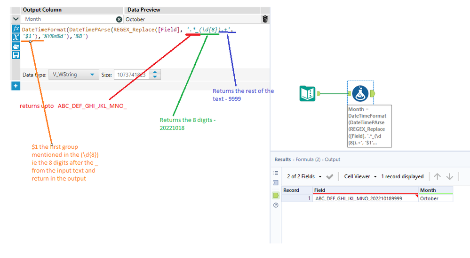Increase Size with the up stepper arrow
The height and width of the screenshot is (258, 470).
155,72
